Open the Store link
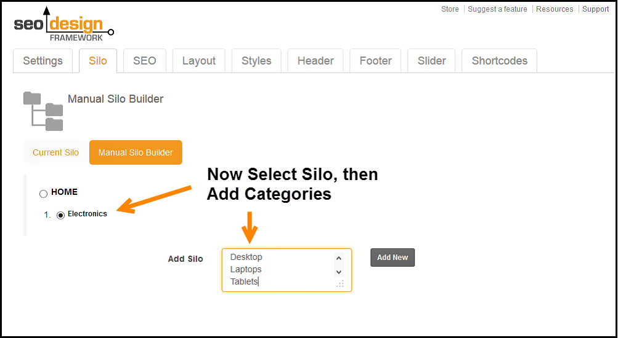 pyautogui.click(x=450, y=9)
